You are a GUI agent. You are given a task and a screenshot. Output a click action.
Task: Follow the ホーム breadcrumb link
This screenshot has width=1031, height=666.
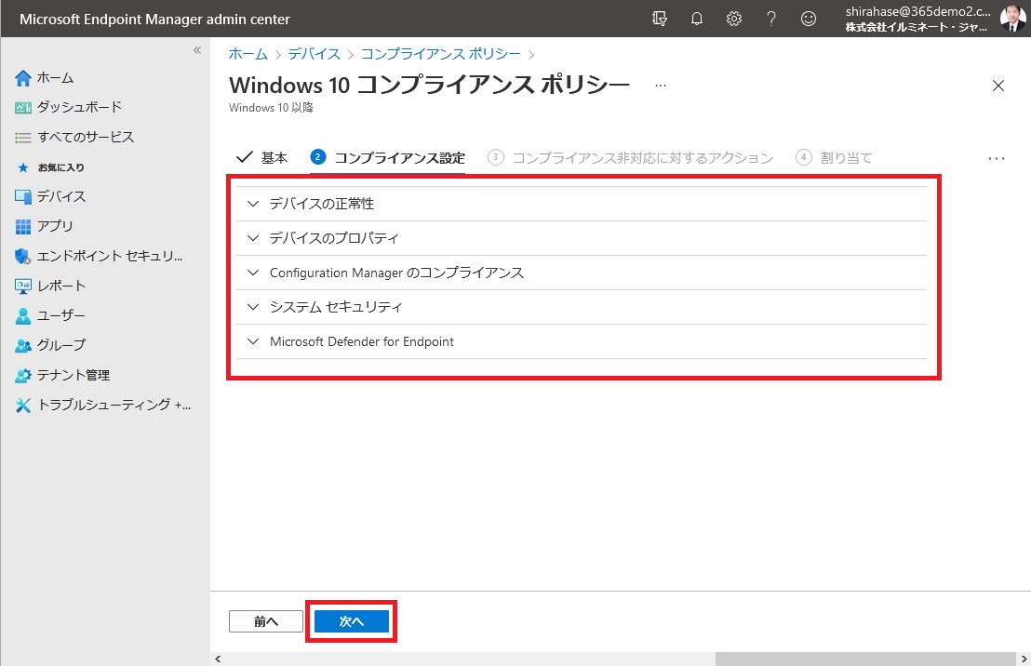click(x=248, y=54)
